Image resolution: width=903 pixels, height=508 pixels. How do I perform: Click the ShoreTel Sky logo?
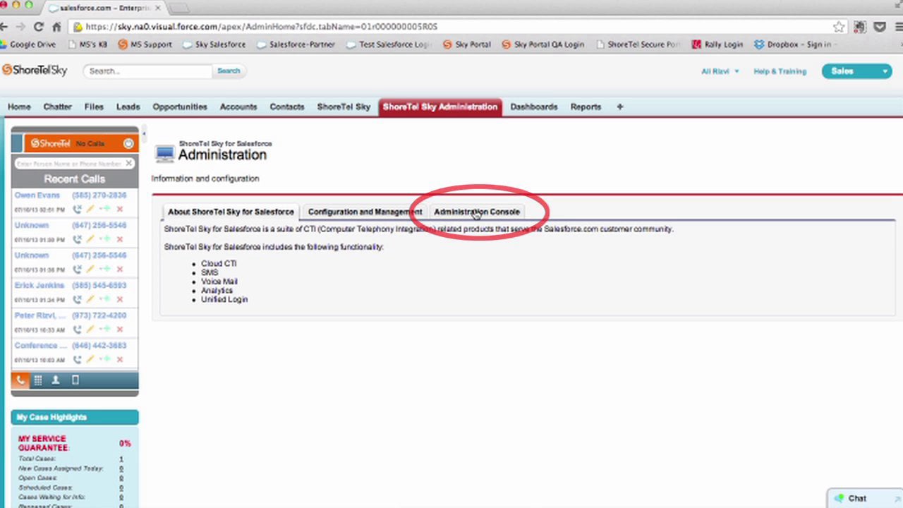pos(35,71)
